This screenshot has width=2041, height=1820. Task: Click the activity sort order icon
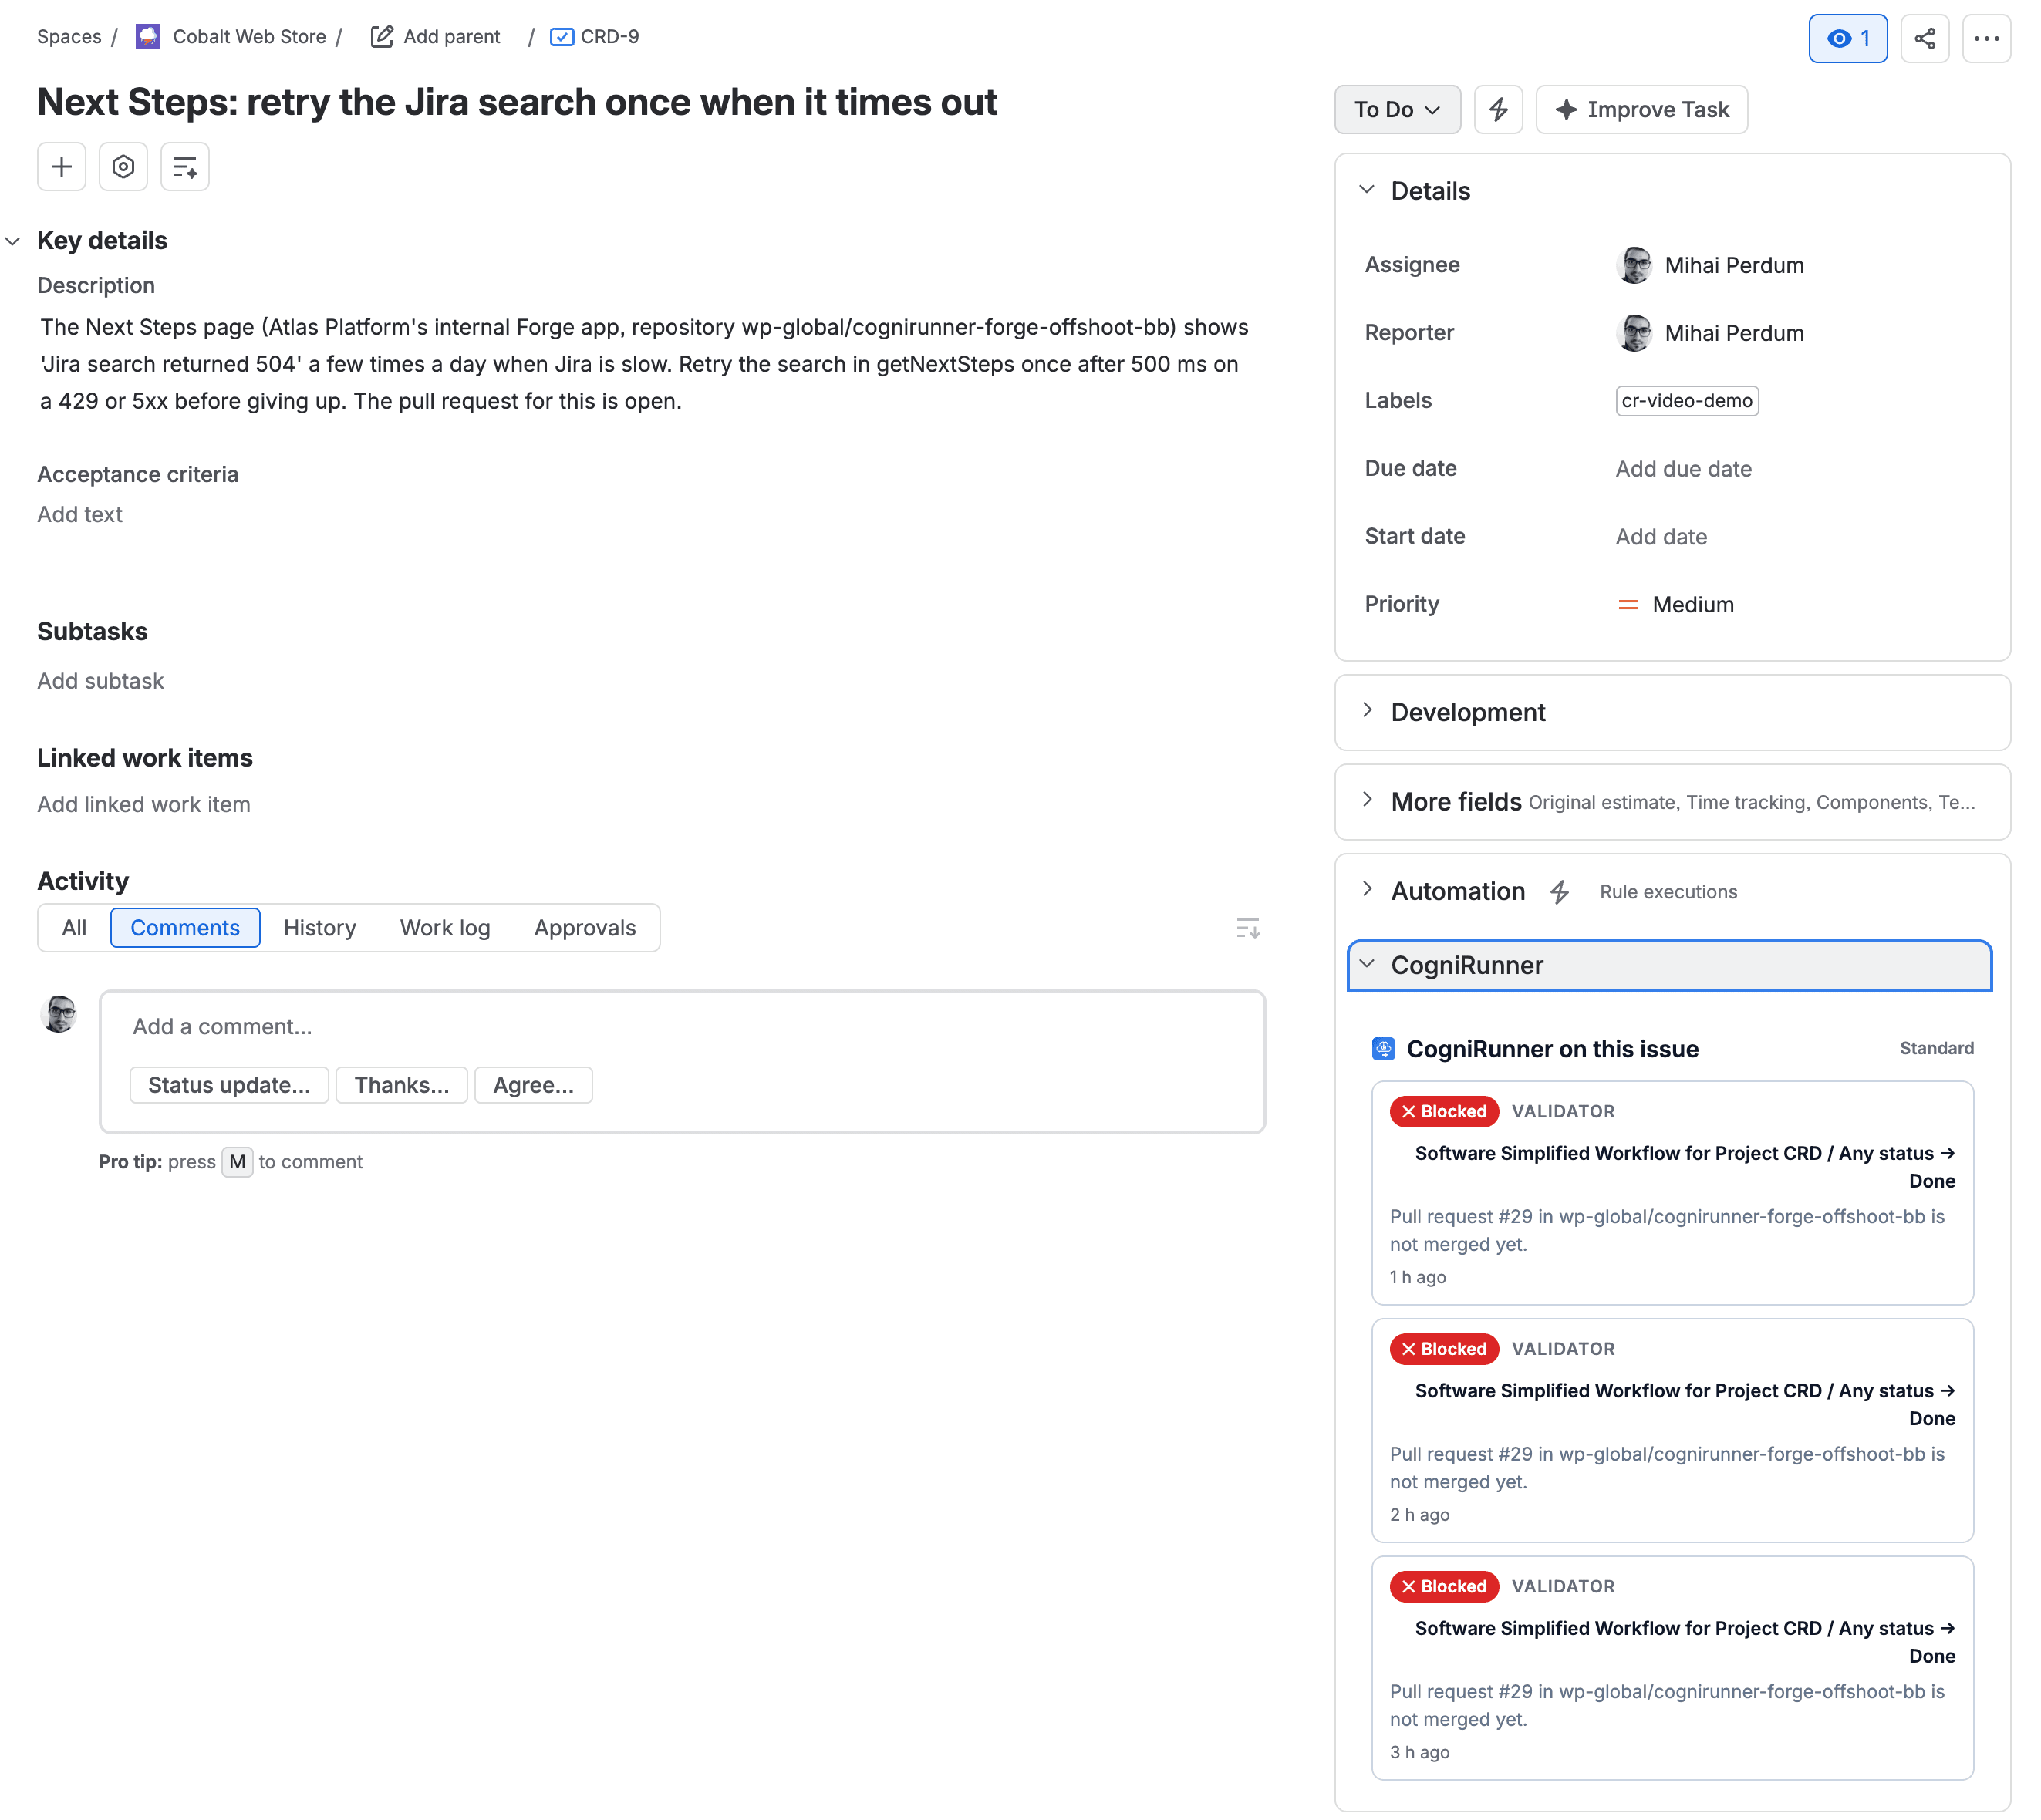click(x=1247, y=928)
